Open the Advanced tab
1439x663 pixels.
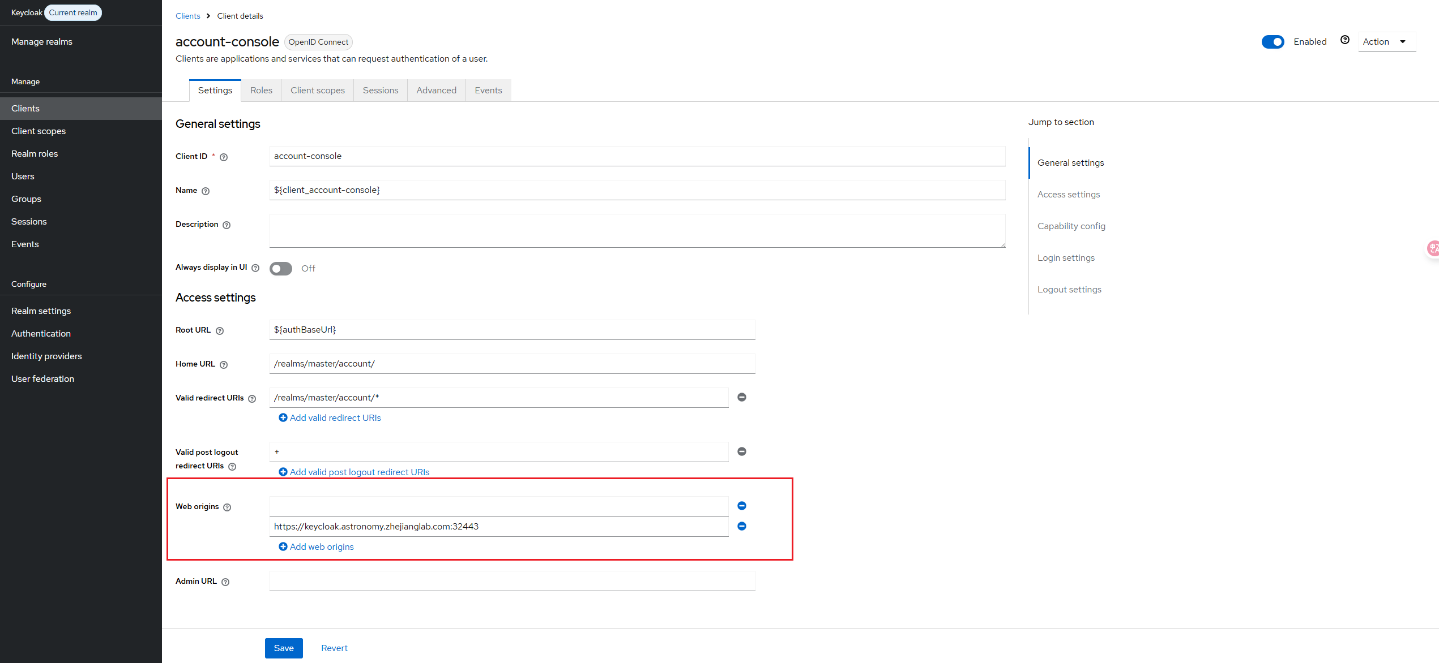point(436,91)
